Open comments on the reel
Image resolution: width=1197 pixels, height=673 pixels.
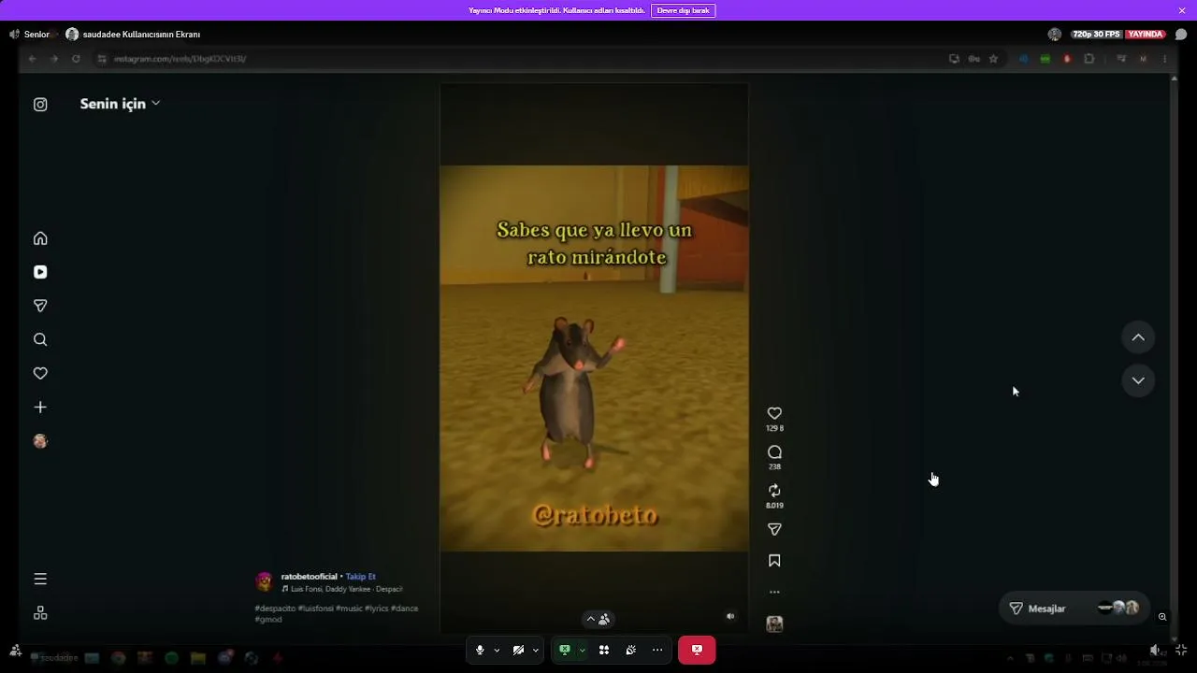pyautogui.click(x=774, y=452)
